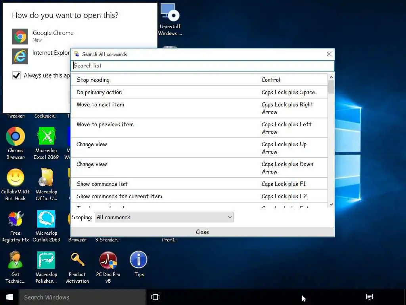Viewport: 406px width, 305px height.
Task: Open Get Technic... support icon
Action: tap(15, 267)
